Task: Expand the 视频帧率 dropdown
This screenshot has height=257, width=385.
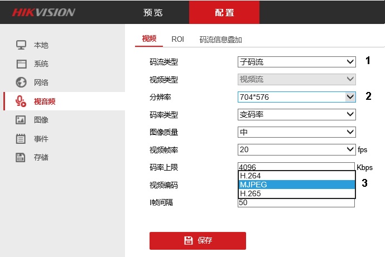Action: coord(296,149)
